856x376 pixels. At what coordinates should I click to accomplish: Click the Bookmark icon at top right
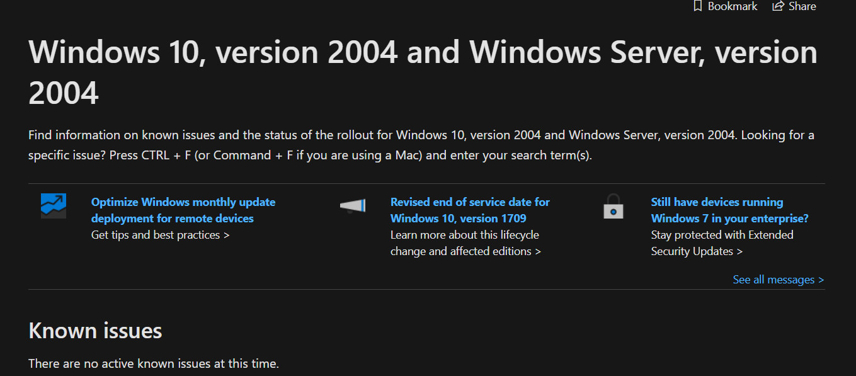point(697,6)
